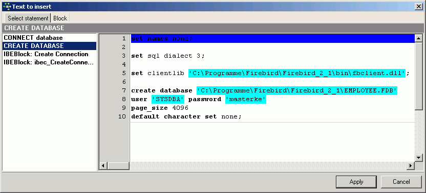Click line number 7 in gutter
Image resolution: width=426 pixels, height=193 pixels.
[124, 90]
